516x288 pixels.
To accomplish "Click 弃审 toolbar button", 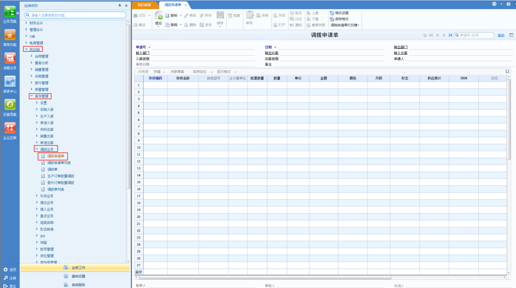I will [x=262, y=15].
